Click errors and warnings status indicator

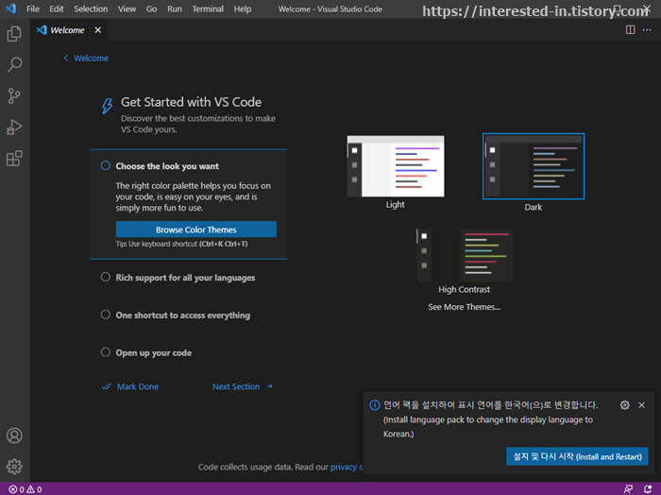[x=25, y=489]
